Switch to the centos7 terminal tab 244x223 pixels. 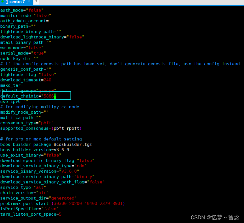coord(16,2)
